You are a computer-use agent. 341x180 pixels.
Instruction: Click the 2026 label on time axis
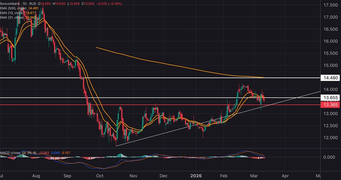pyautogui.click(x=196, y=176)
